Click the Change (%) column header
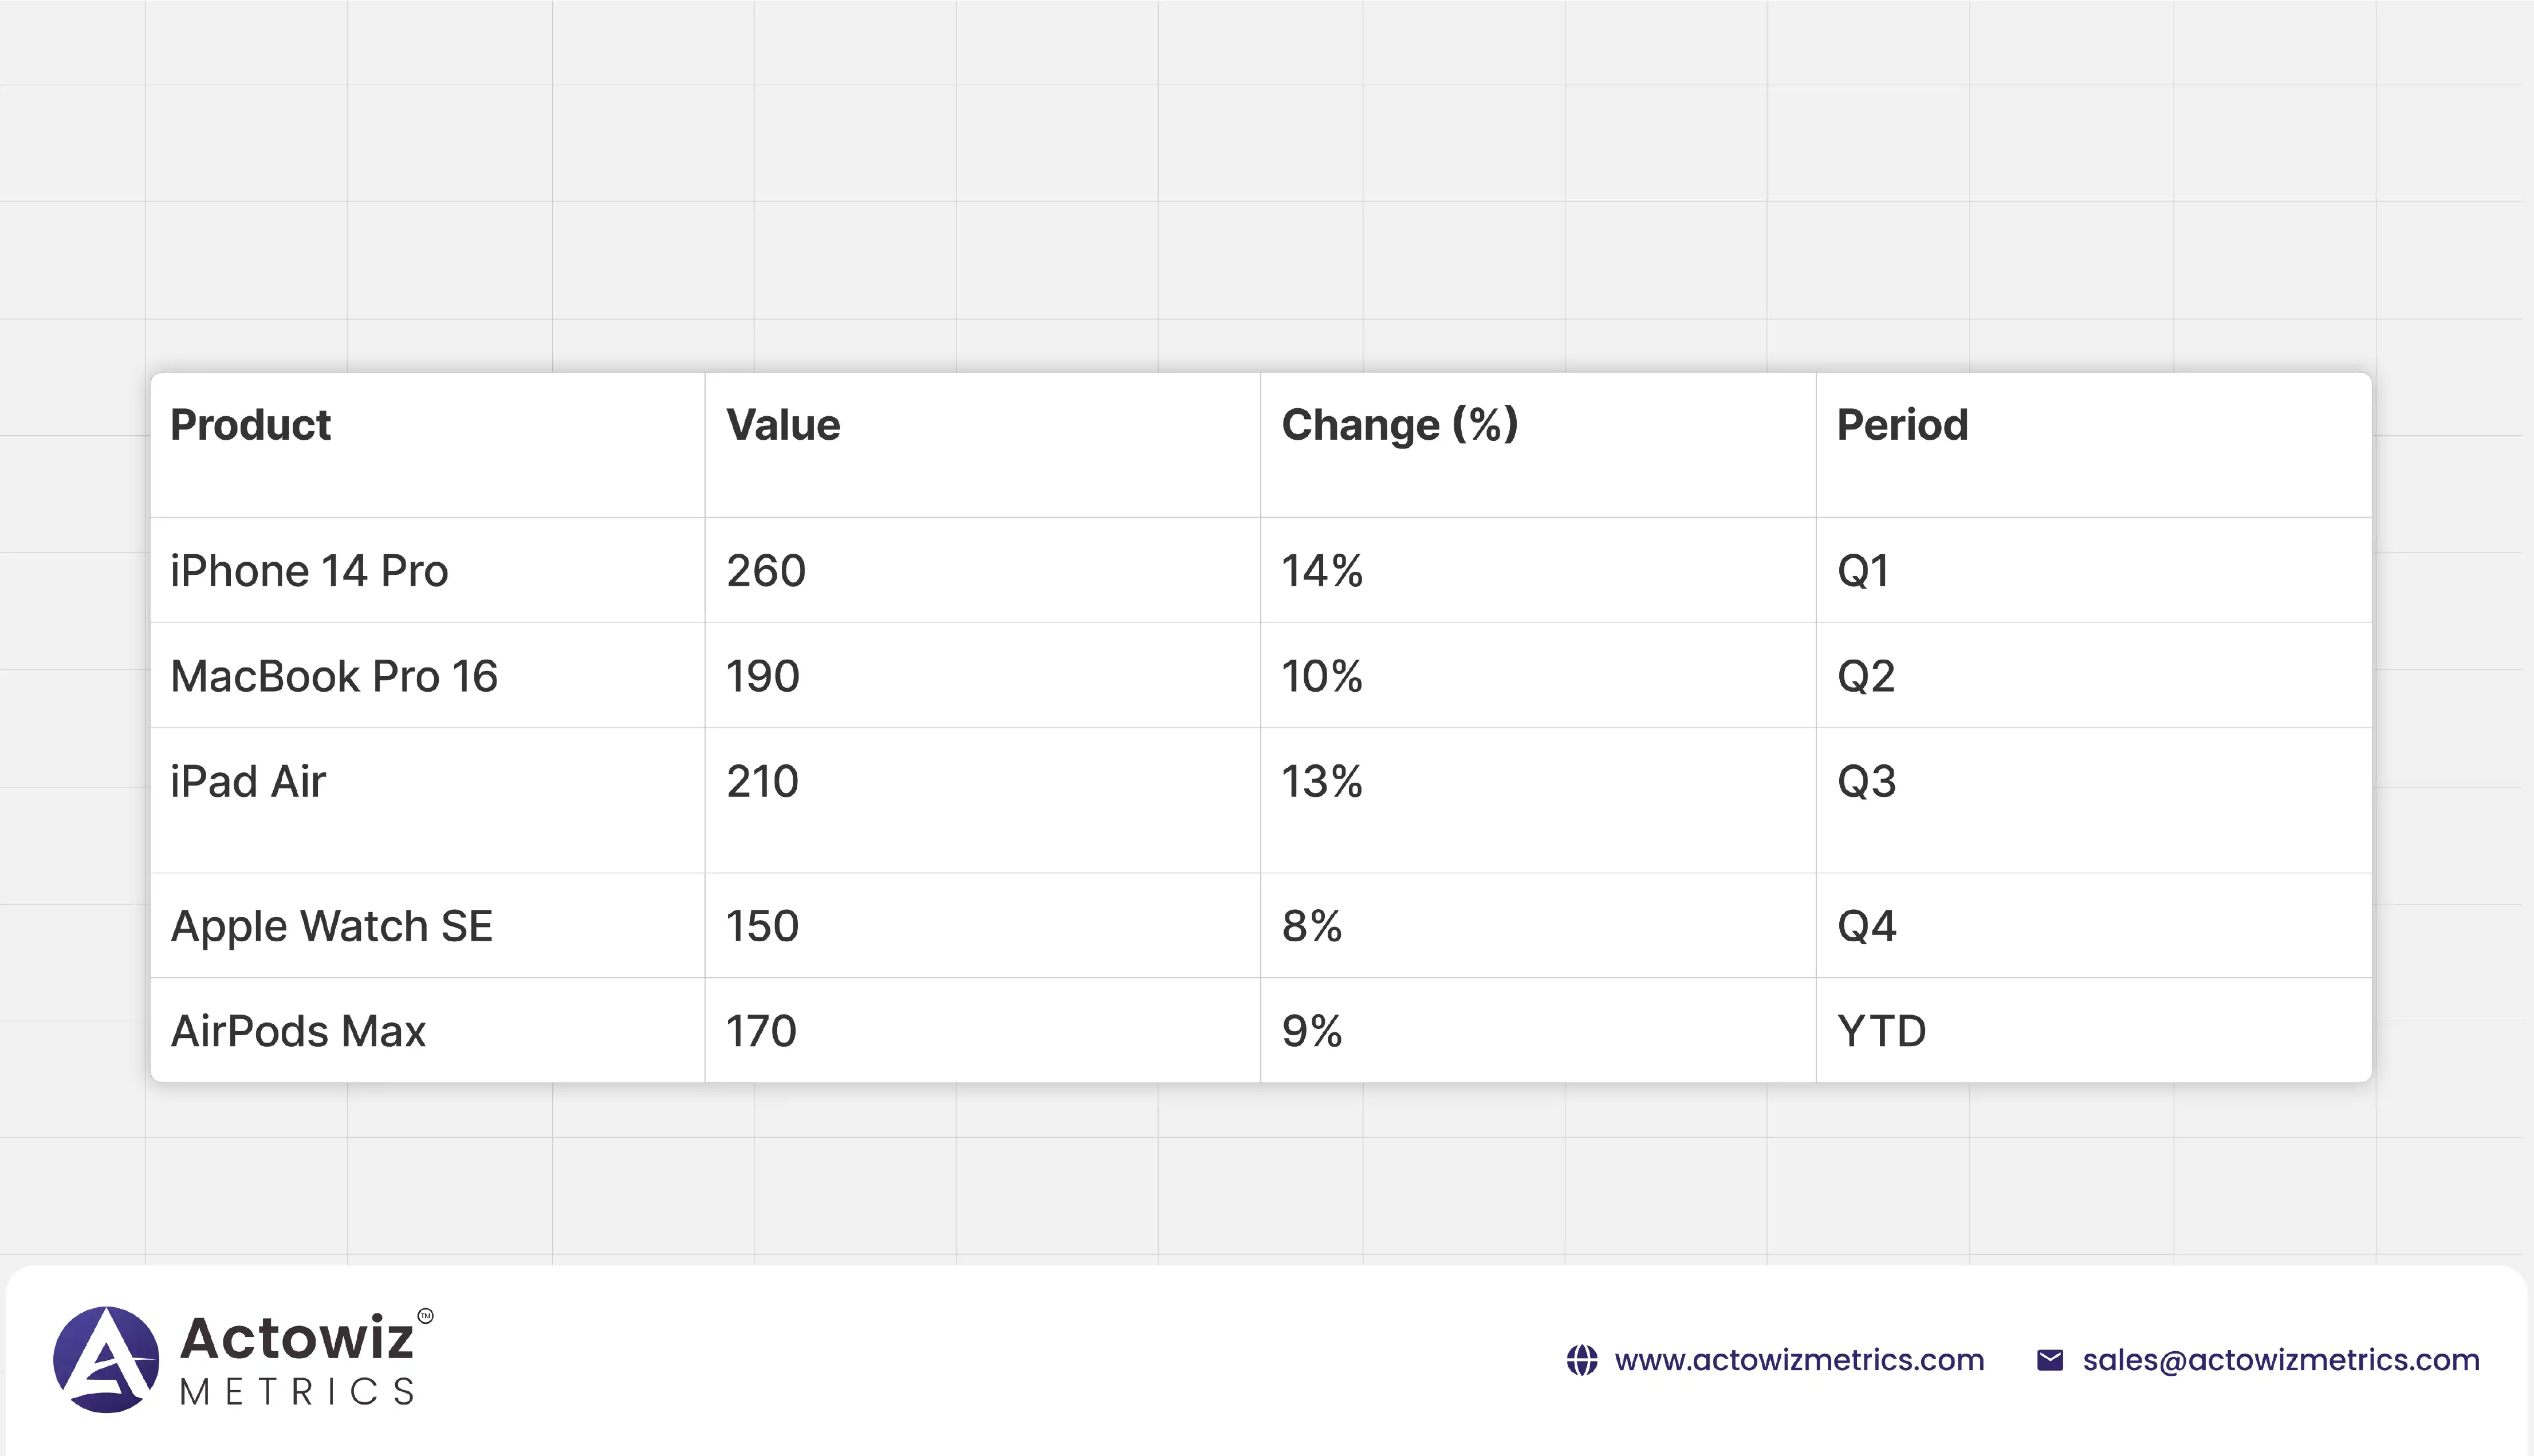2534x1456 pixels. tap(1399, 425)
